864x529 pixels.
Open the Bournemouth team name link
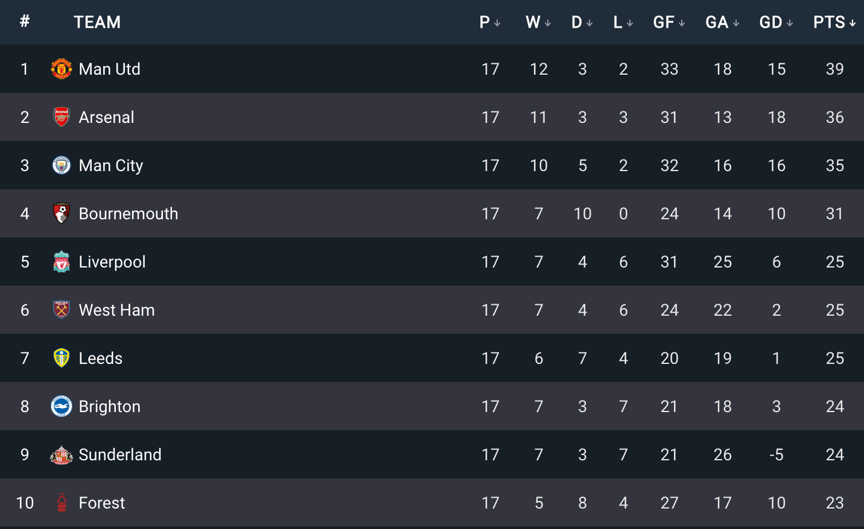pyautogui.click(x=129, y=213)
